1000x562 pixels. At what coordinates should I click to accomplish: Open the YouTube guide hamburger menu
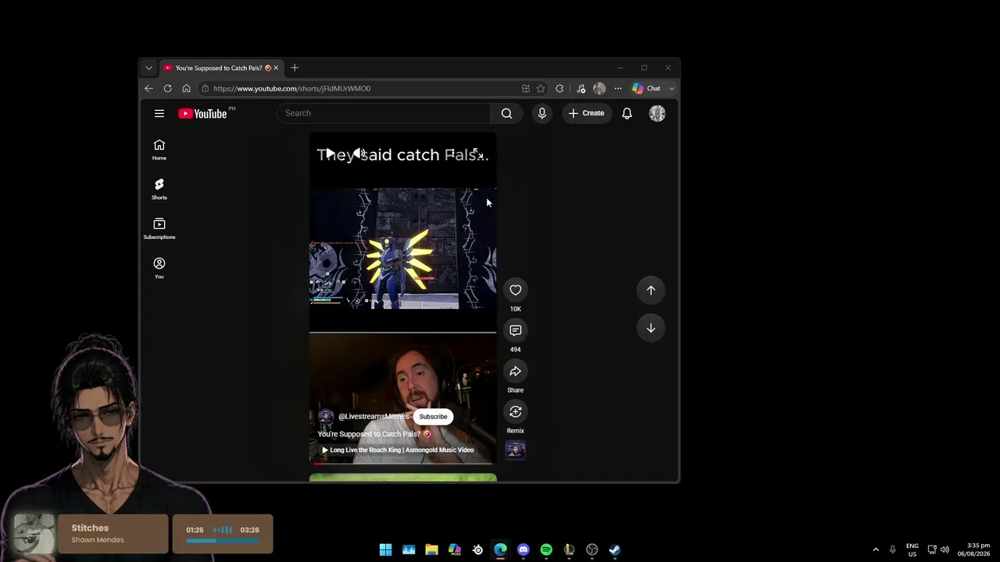coord(159,113)
